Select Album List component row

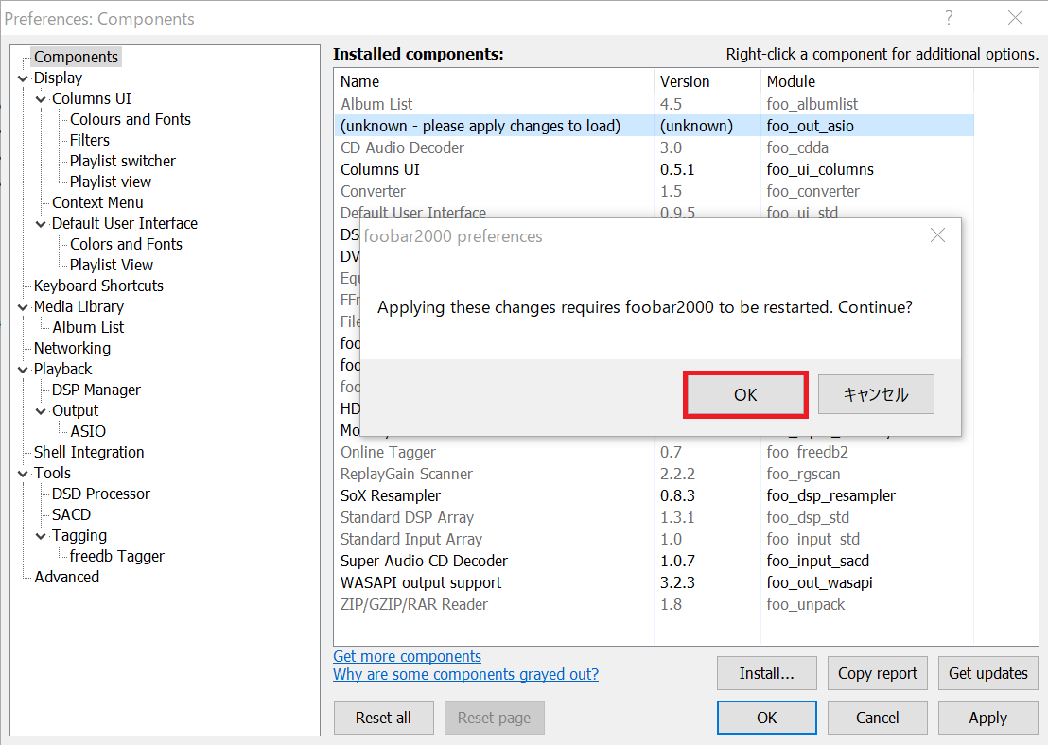[x=655, y=104]
